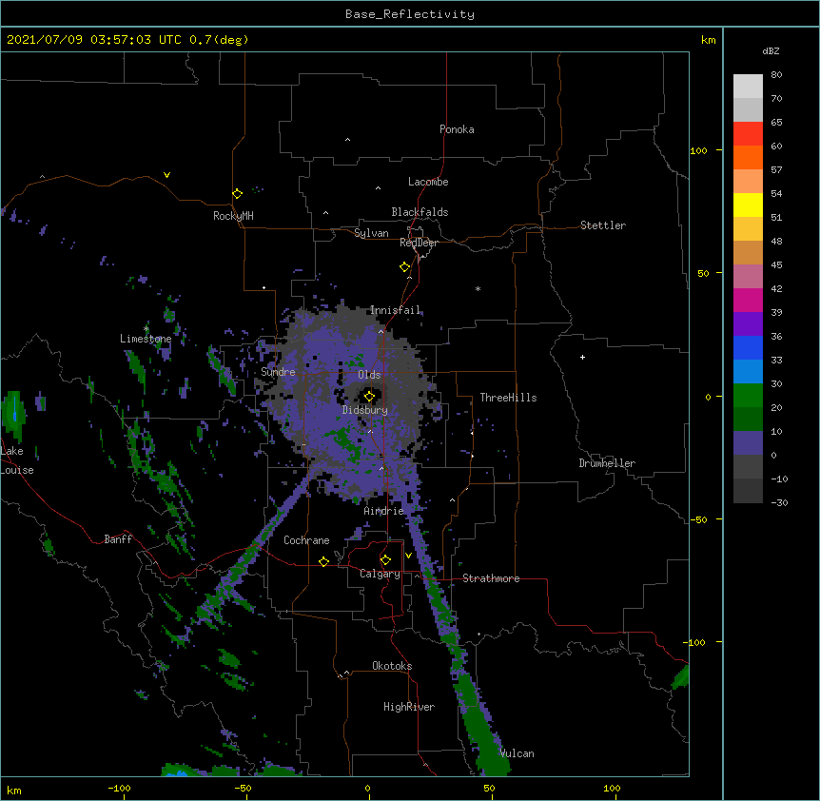
Task: Click the Limestone label
Action: point(146,339)
